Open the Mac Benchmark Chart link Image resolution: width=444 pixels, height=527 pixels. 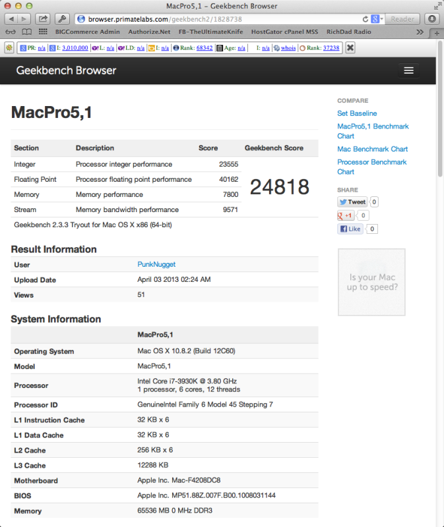(372, 149)
